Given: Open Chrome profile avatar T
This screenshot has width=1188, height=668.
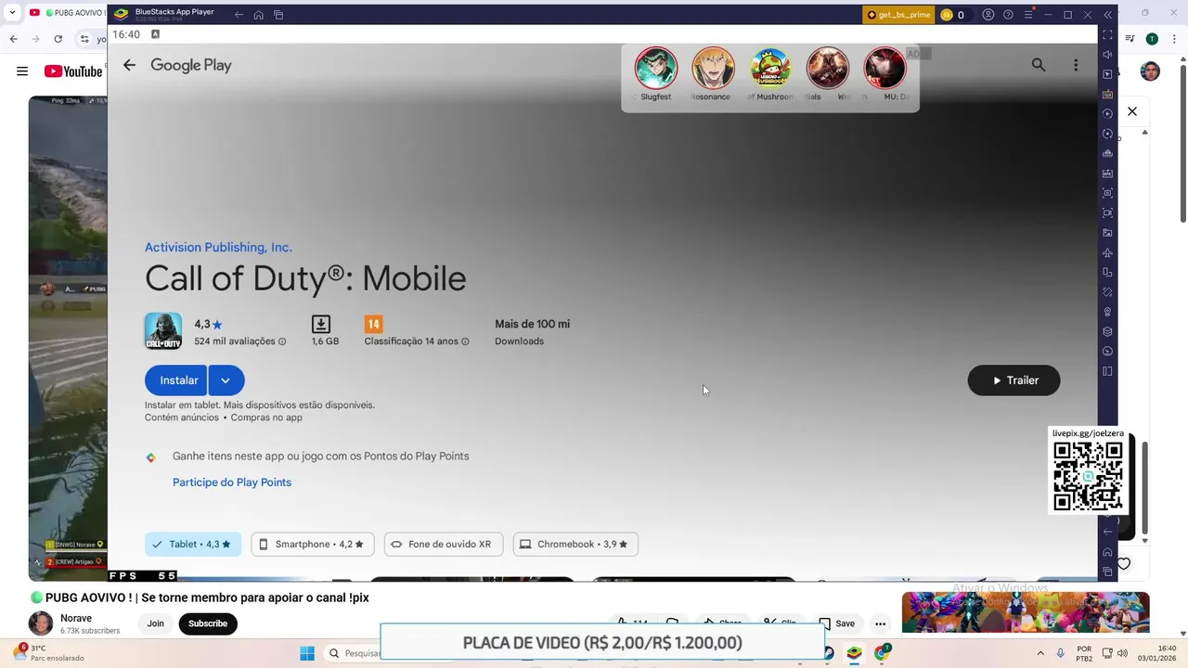Looking at the screenshot, I should click(1152, 39).
